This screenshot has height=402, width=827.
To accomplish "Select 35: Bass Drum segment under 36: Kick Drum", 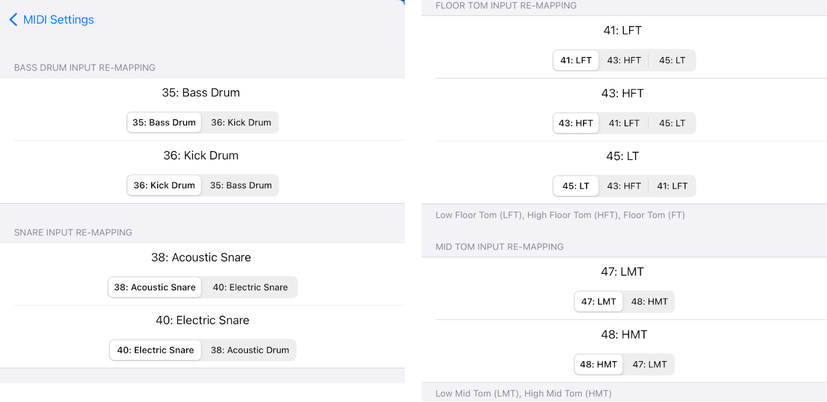I will (x=241, y=185).
